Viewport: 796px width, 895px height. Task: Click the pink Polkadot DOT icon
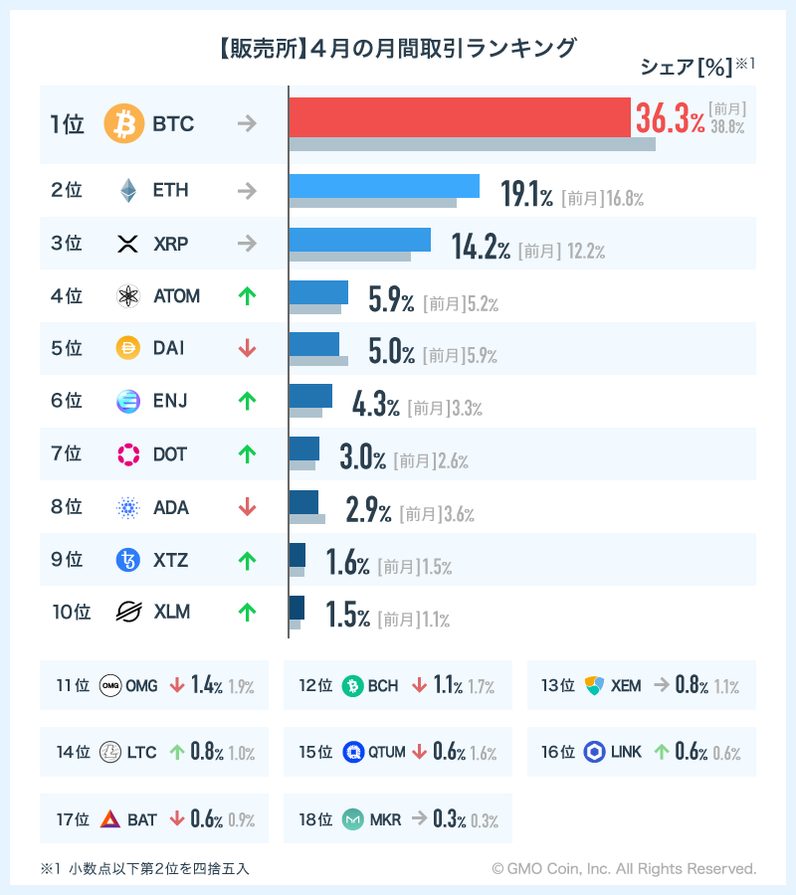point(128,454)
